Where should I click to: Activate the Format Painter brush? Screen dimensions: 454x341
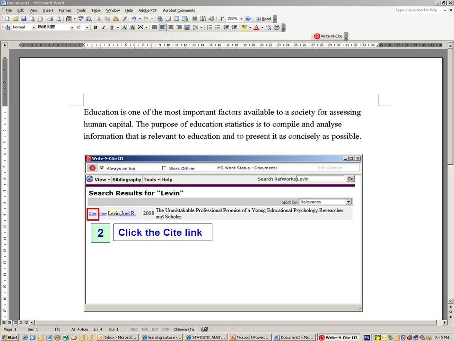pyautogui.click(x=124, y=19)
